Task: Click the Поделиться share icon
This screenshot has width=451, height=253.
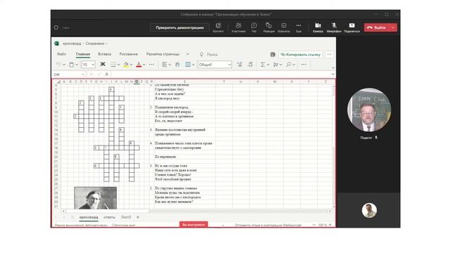Action: click(x=352, y=27)
